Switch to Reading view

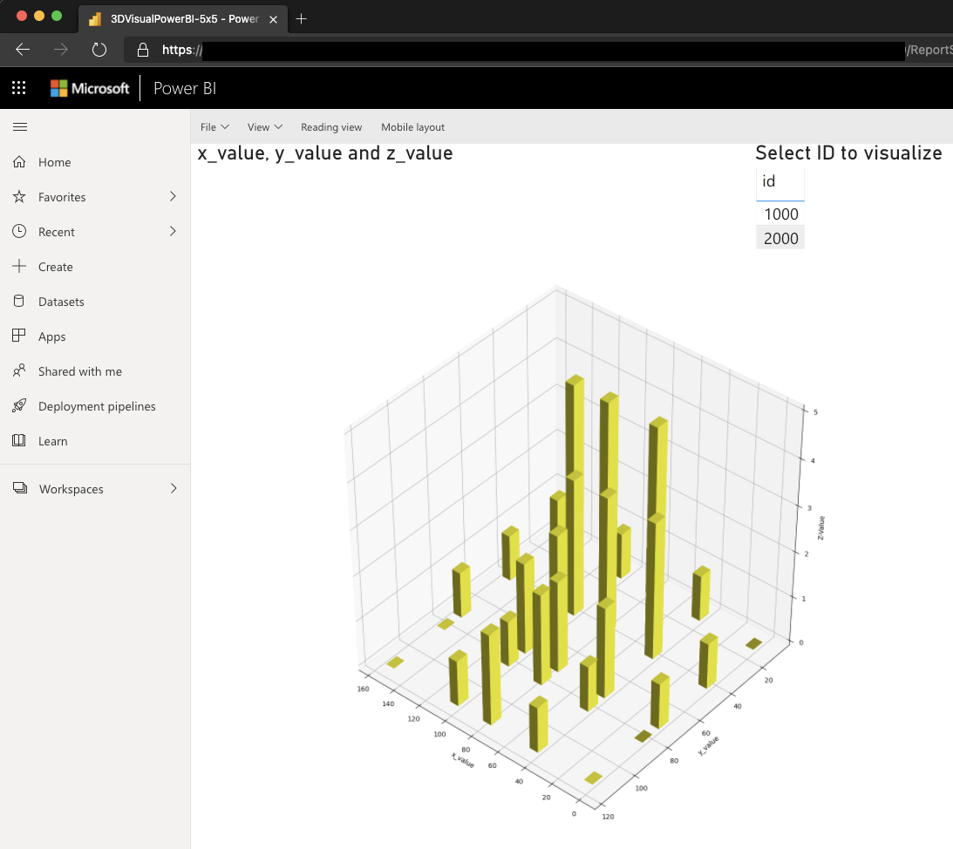331,126
